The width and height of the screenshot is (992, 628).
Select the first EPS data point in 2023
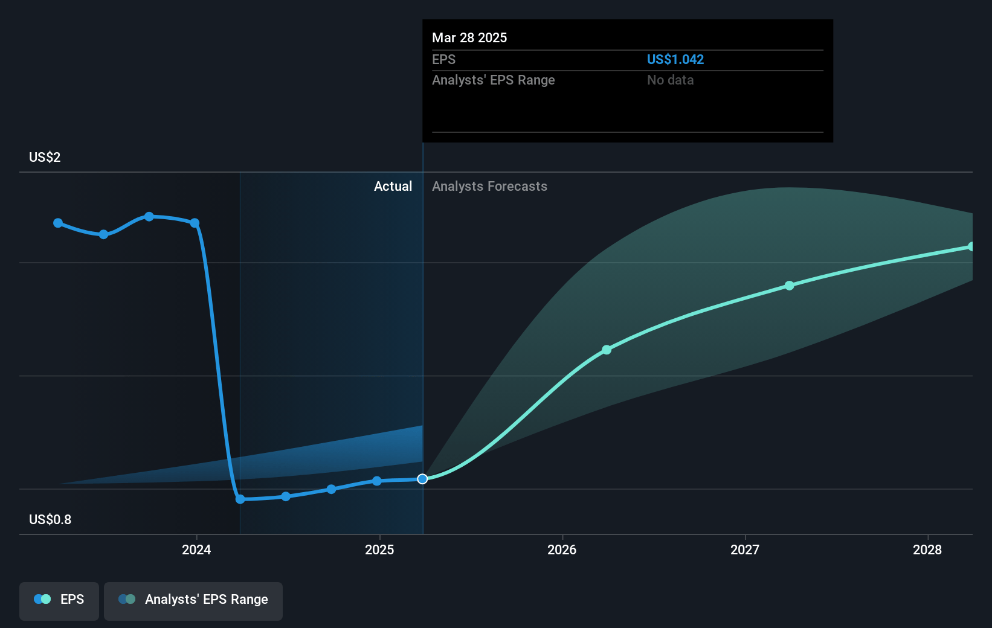tap(58, 223)
